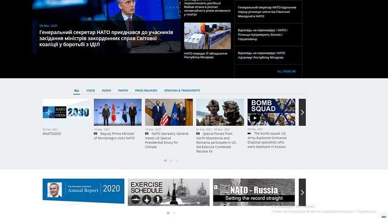Switch to the AUDIO tab
Viewport: 388px width, 218px height.
[x=106, y=90]
